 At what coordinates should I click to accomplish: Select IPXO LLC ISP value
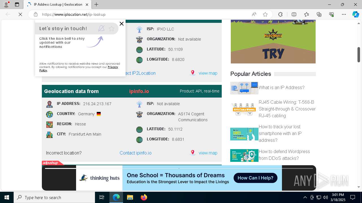pos(165,29)
